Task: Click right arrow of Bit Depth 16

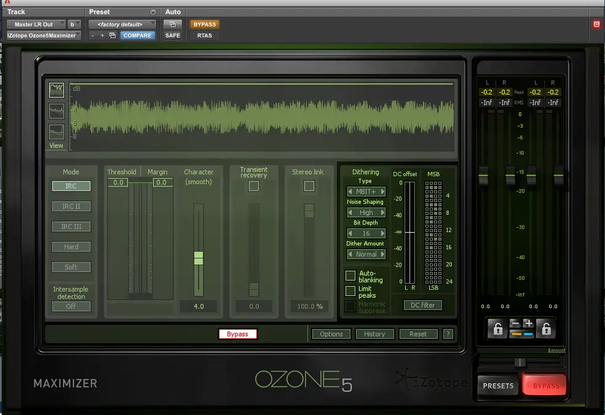Action: coord(382,233)
